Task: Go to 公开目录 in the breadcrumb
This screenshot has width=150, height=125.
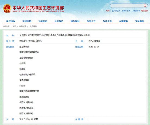Action: pos(33,26)
